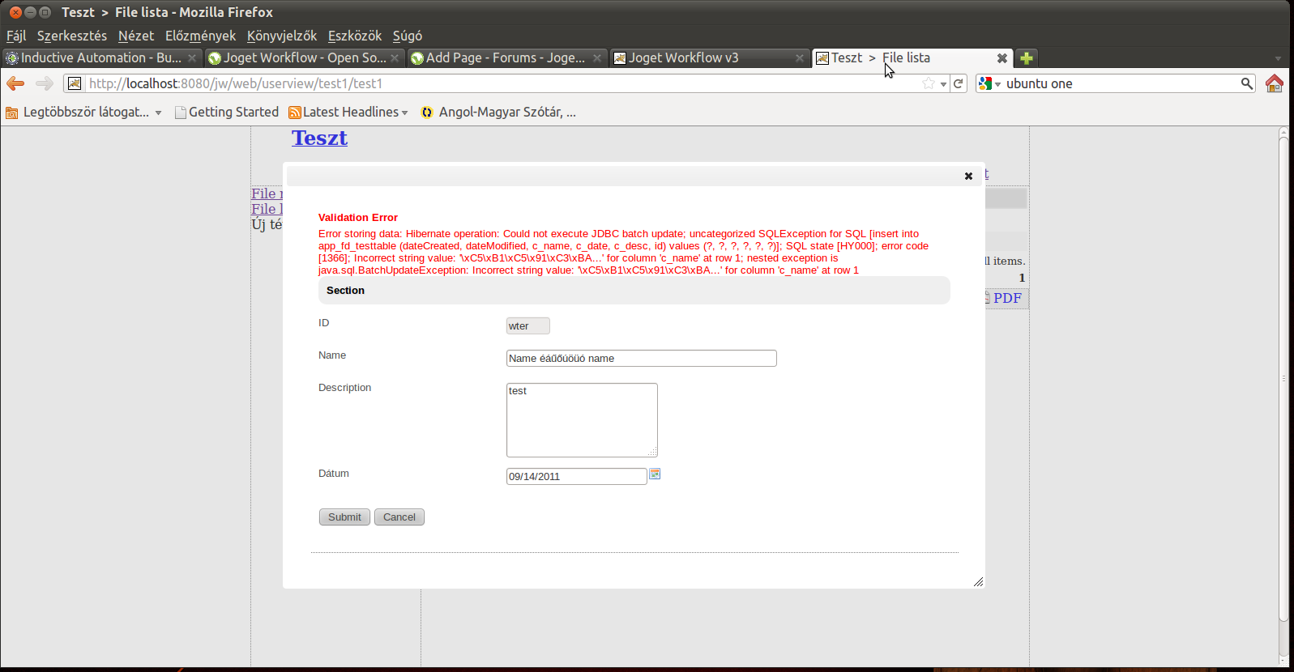Open the Teszt heading link

319,138
